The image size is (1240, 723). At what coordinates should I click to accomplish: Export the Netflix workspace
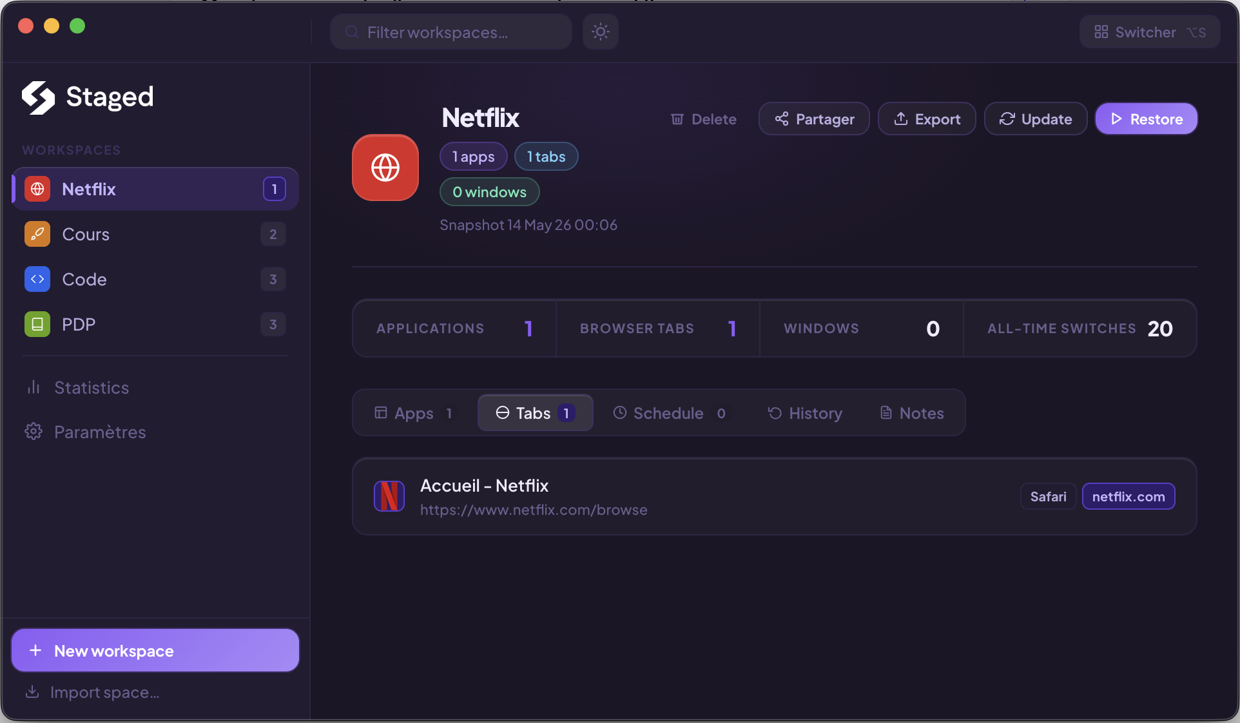tap(927, 119)
